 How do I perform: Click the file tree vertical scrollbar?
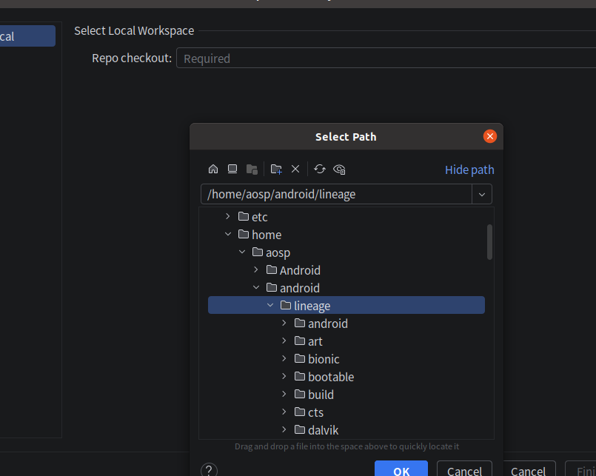(489, 242)
